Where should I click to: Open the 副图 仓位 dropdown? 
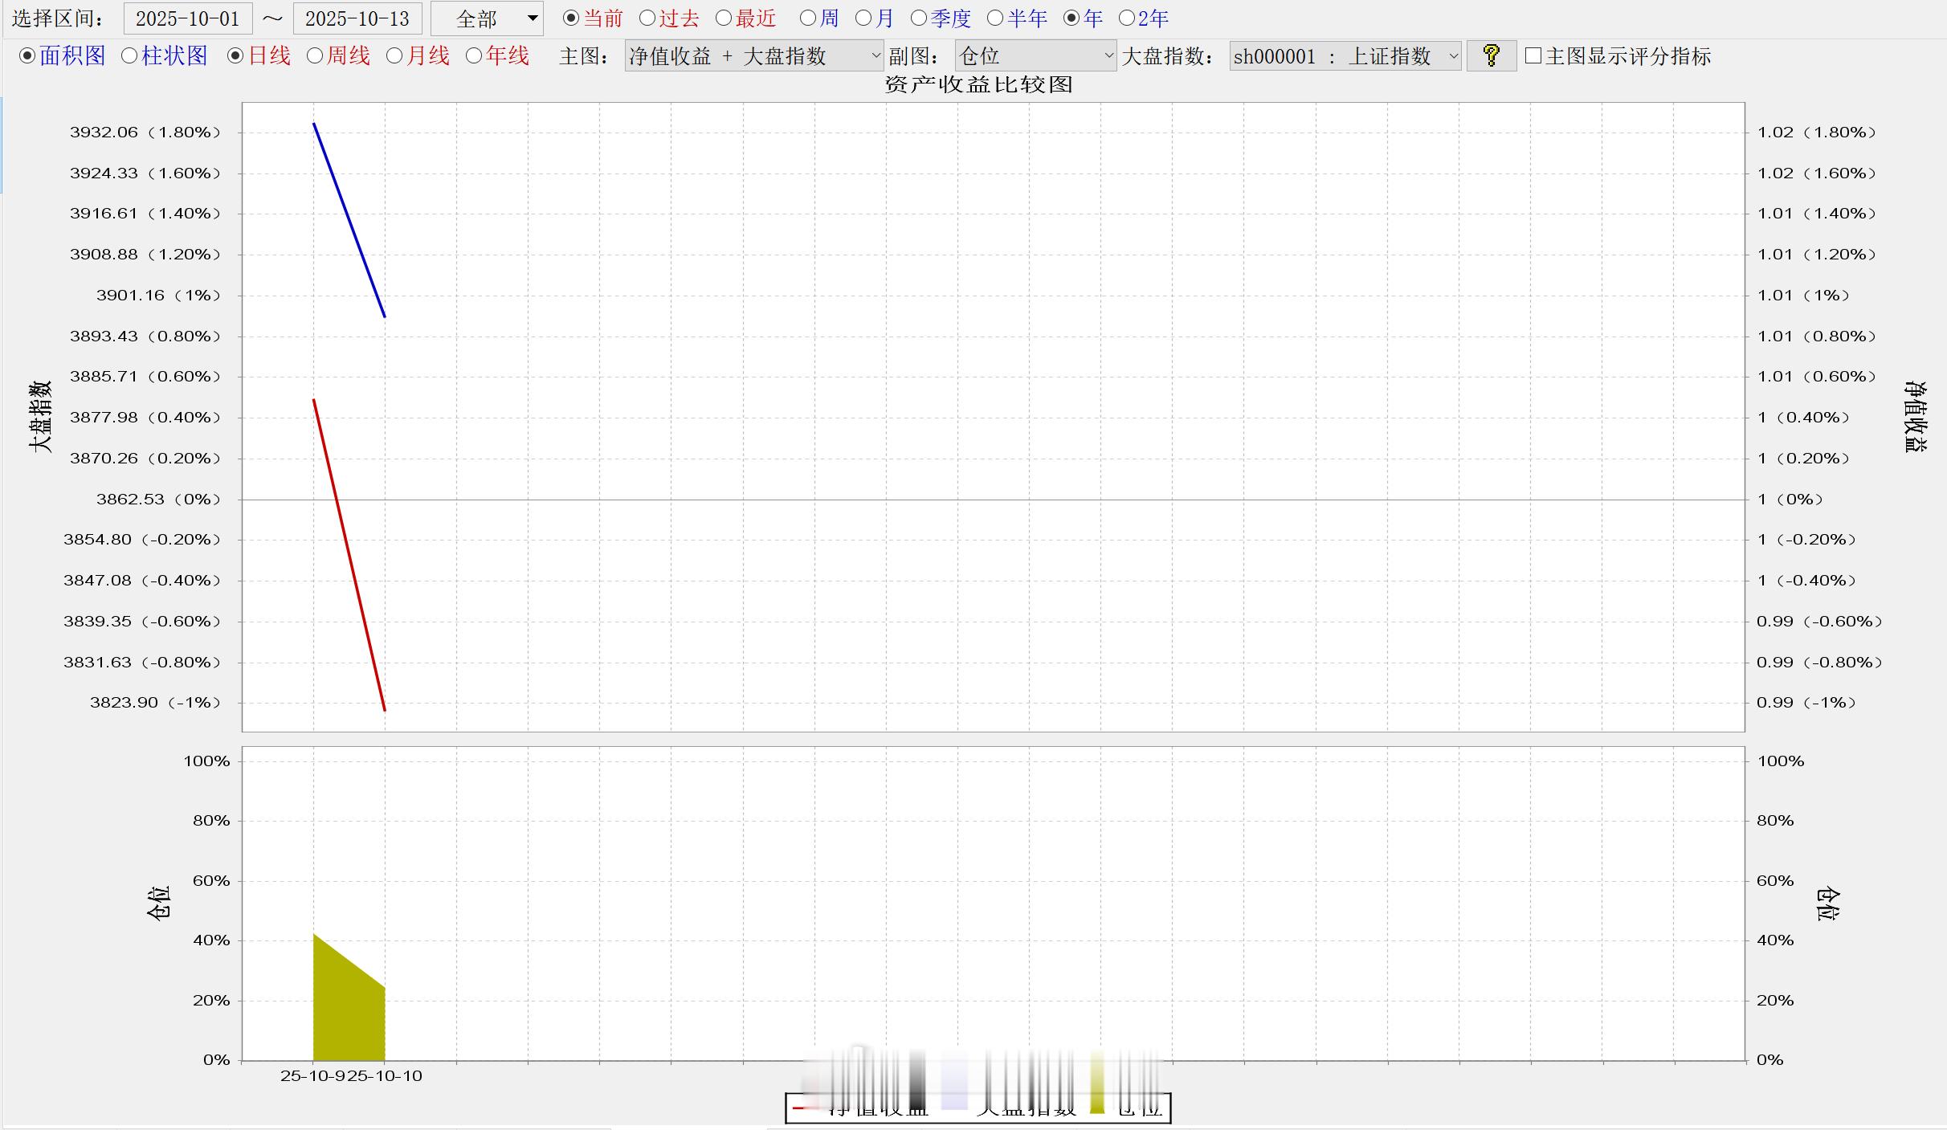click(1035, 55)
